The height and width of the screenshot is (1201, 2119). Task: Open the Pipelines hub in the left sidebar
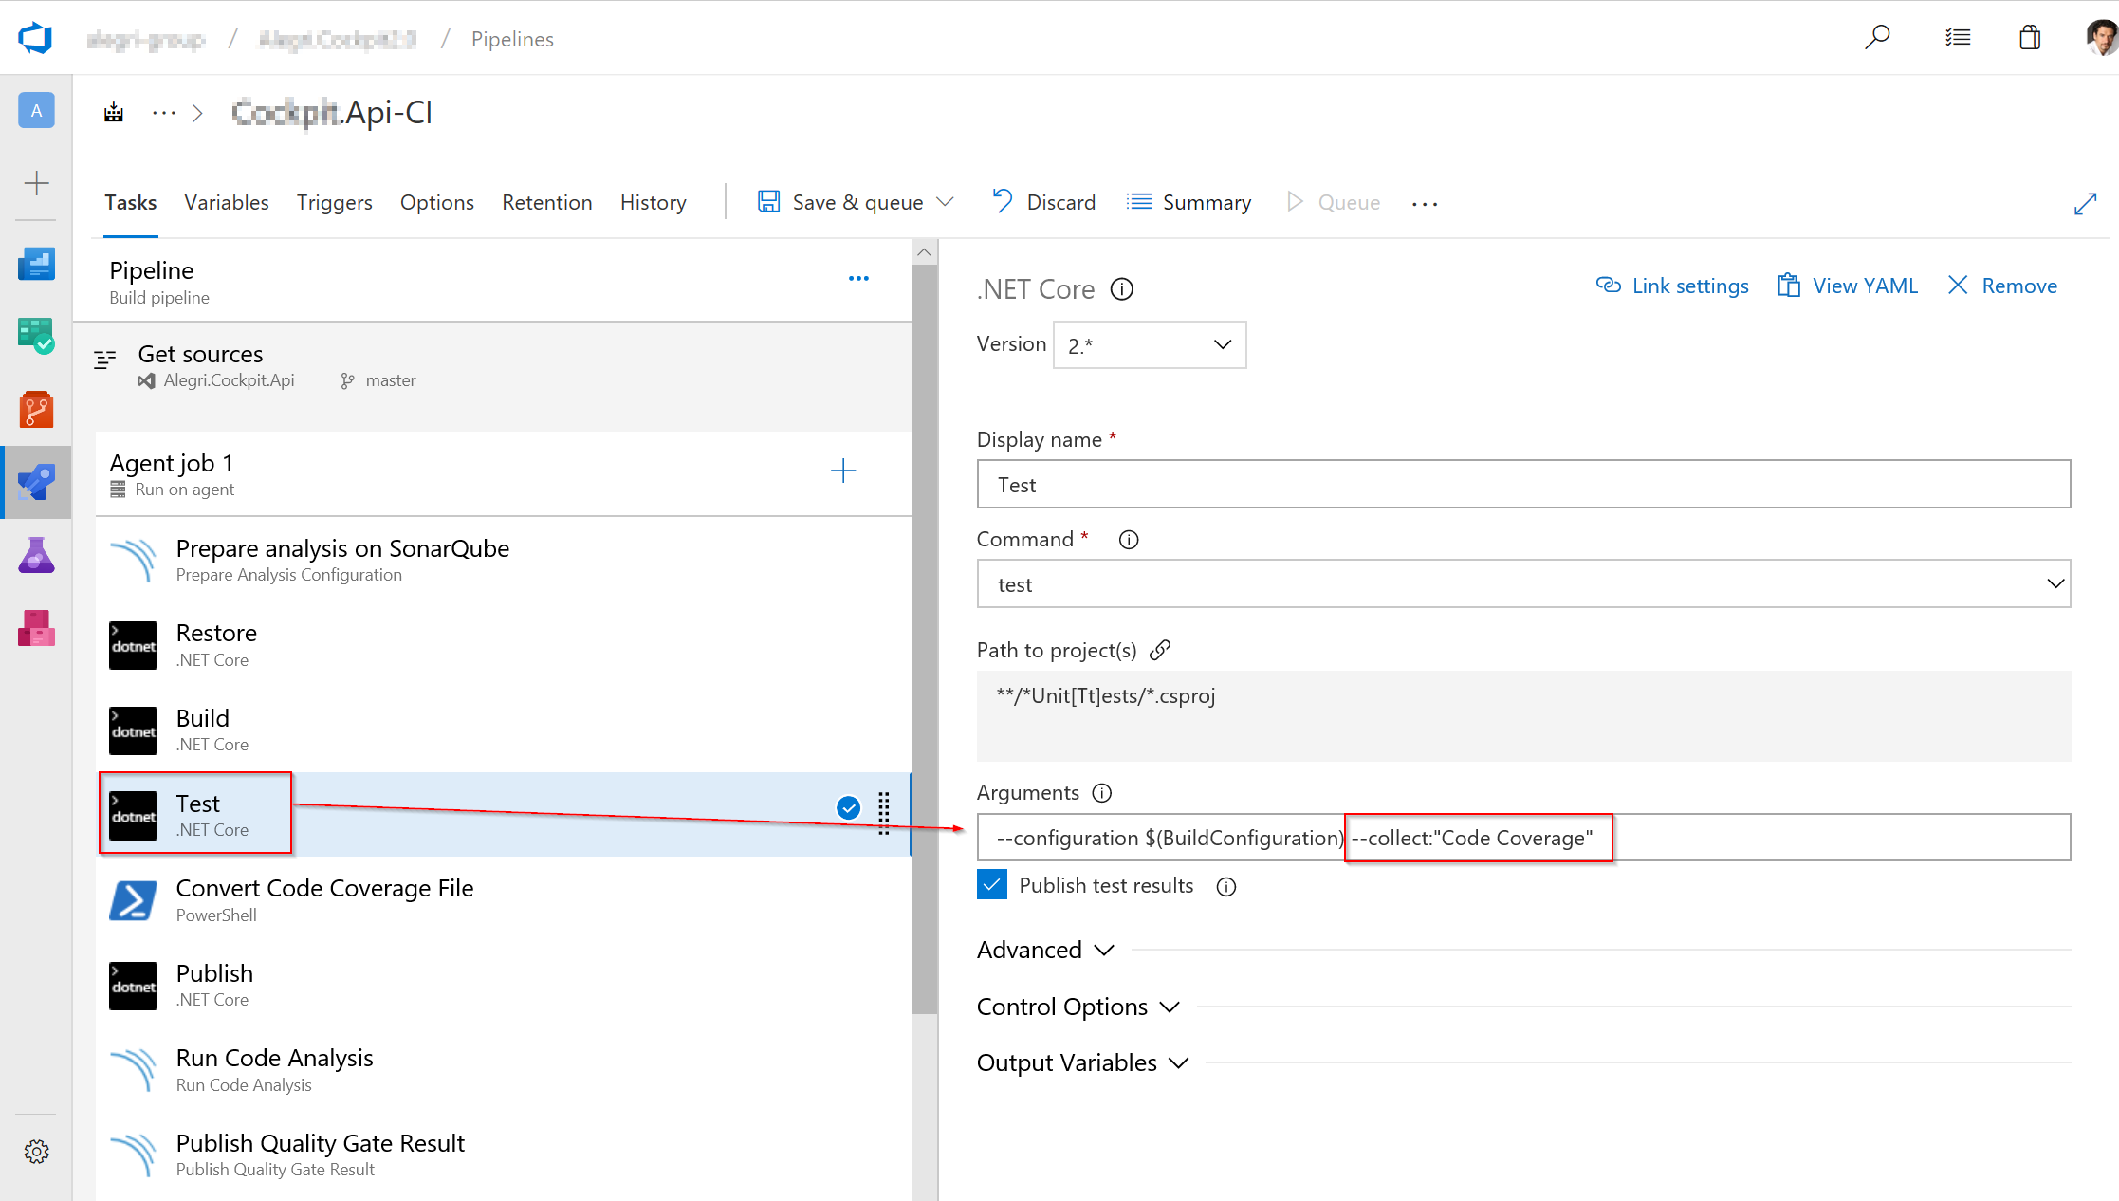tap(36, 482)
